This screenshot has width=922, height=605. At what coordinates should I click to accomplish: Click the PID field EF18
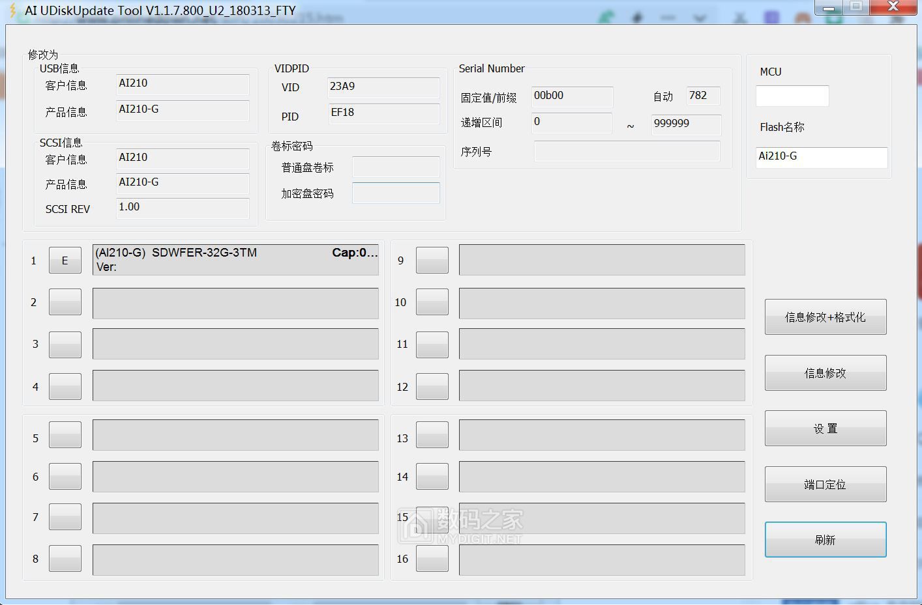[383, 114]
